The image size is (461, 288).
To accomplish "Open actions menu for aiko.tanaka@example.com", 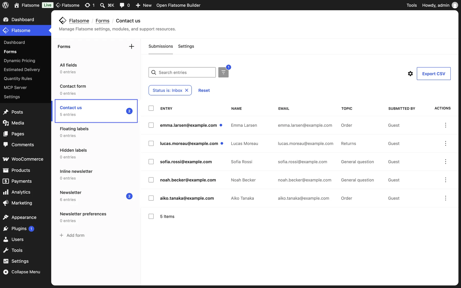I will (x=446, y=198).
